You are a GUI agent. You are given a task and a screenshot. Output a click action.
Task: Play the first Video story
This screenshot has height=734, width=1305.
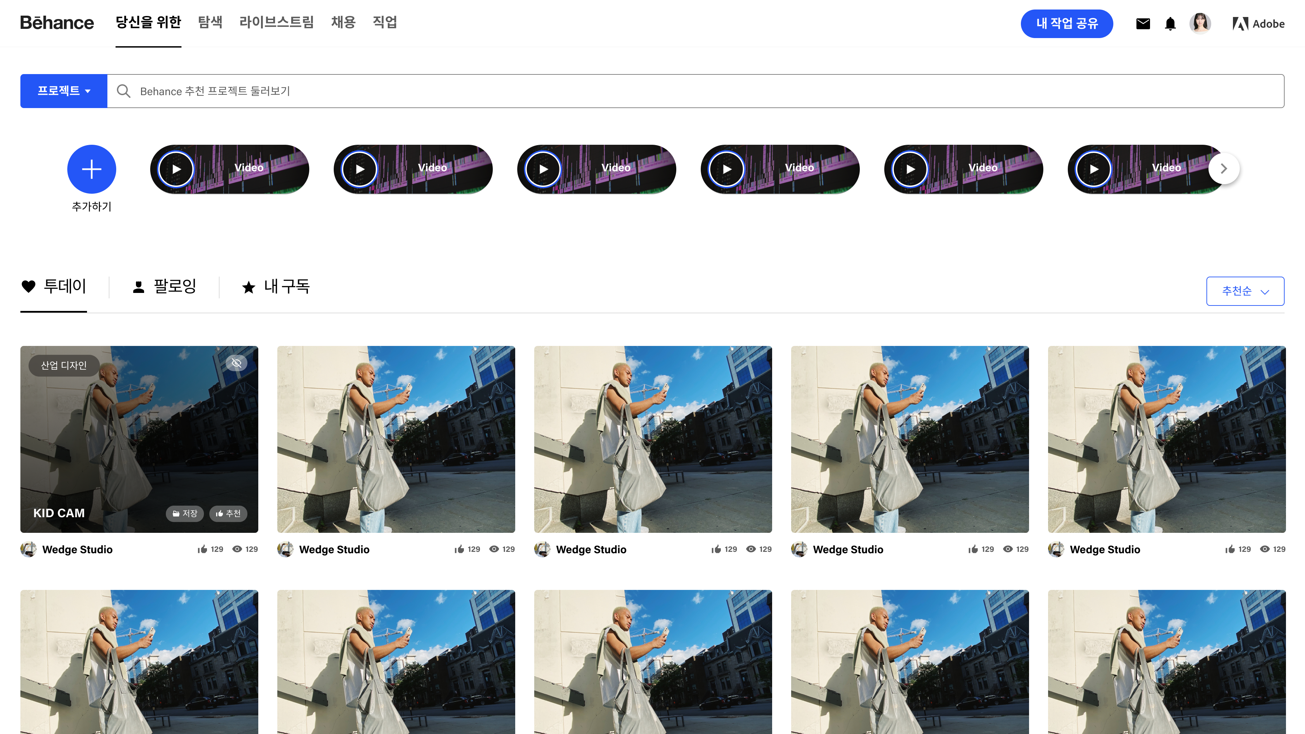(176, 169)
